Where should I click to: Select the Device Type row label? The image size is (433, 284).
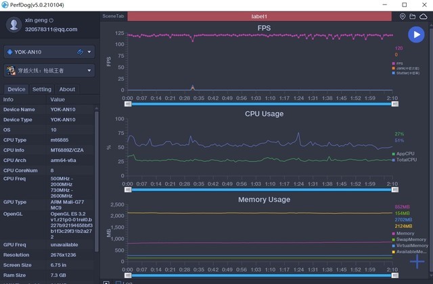[18, 119]
